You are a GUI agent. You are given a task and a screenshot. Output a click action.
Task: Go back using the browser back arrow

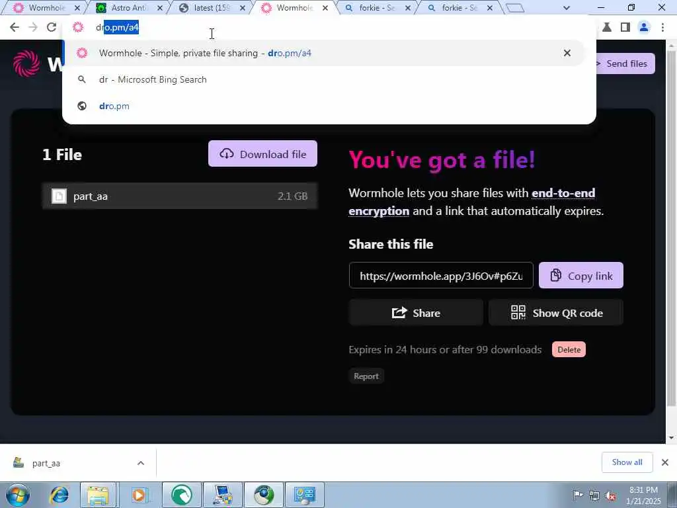15,27
